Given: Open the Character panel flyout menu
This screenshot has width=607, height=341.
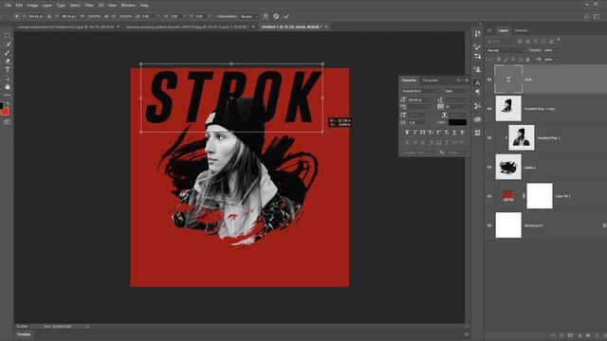Looking at the screenshot, I should point(467,81).
